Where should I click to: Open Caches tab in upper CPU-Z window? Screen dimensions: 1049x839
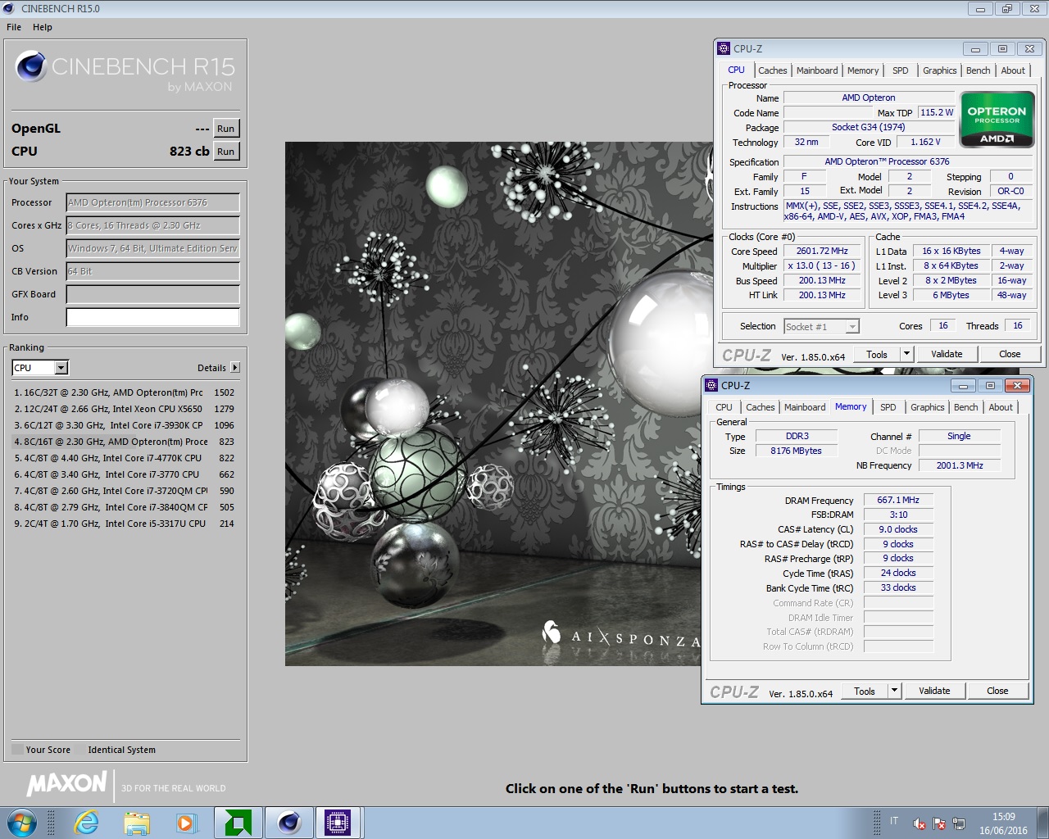[x=772, y=70]
